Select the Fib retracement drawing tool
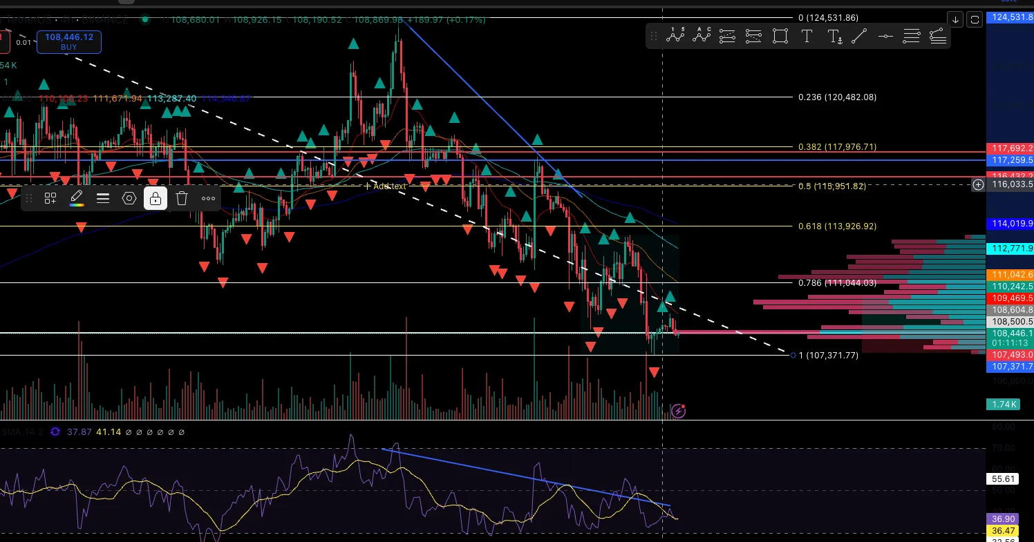This screenshot has height=542, width=1034. tap(727, 37)
